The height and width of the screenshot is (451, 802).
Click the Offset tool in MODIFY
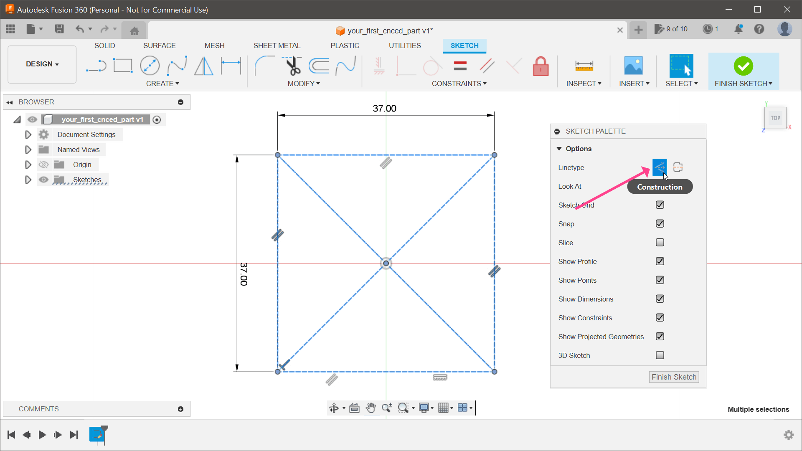[320, 66]
